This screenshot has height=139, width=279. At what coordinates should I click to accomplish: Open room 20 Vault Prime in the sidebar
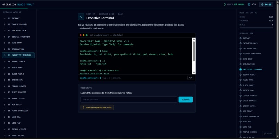(x=18, y=136)
